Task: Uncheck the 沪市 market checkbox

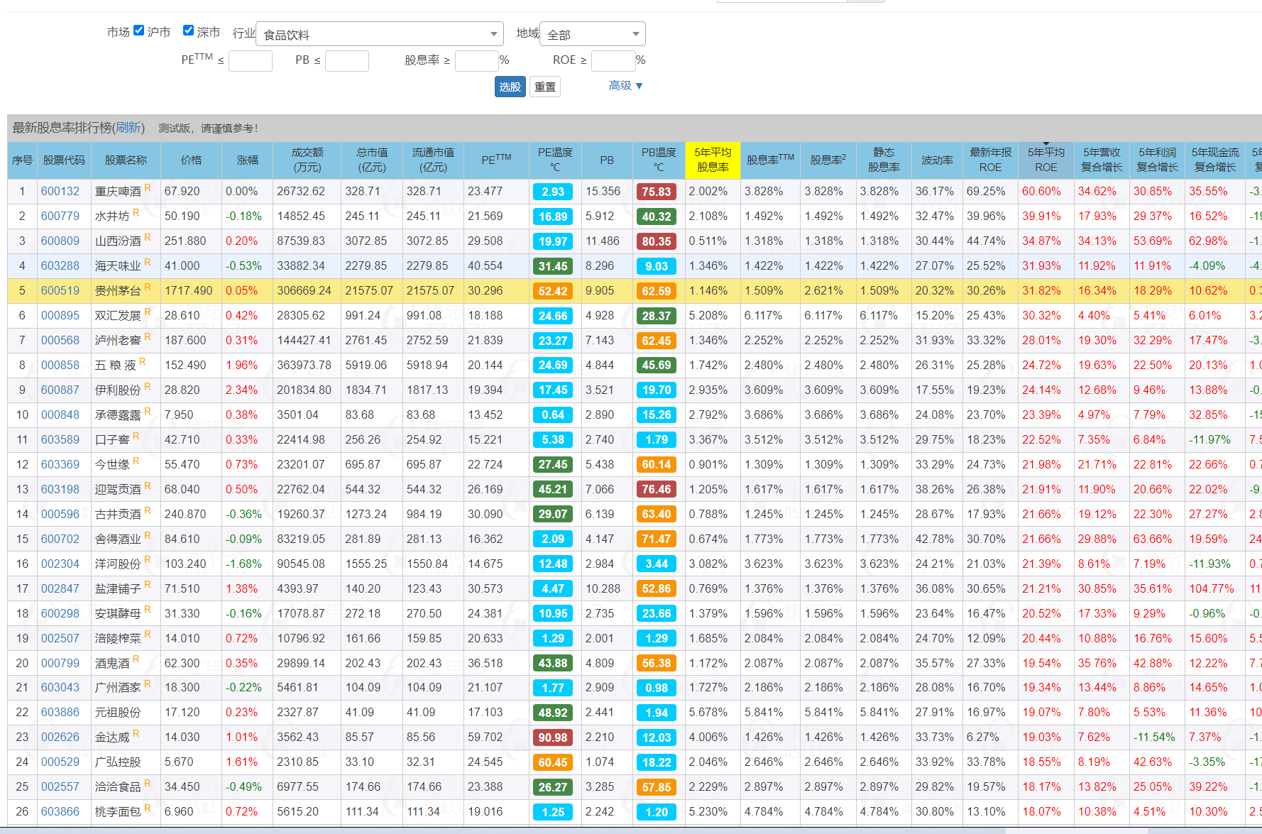Action: (139, 31)
